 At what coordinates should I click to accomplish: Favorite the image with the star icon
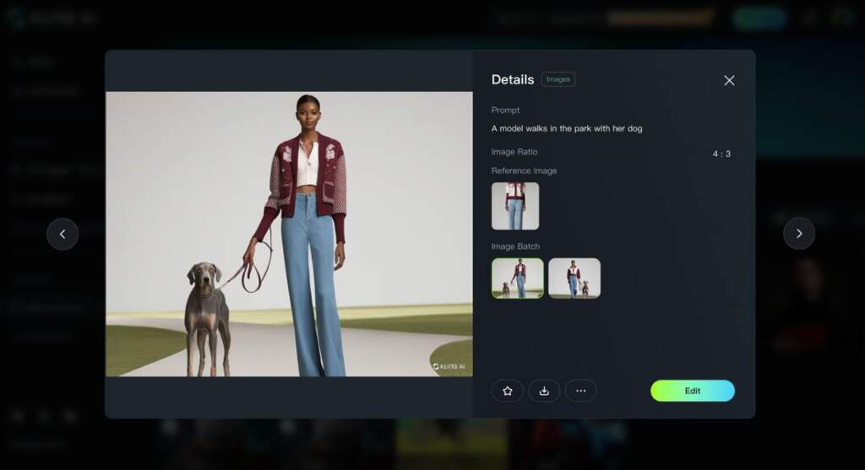pos(507,391)
